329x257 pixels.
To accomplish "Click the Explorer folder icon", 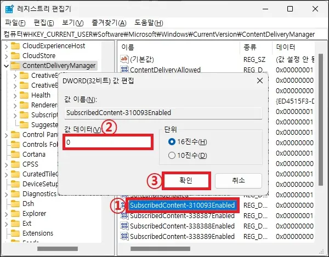I will click(15, 213).
